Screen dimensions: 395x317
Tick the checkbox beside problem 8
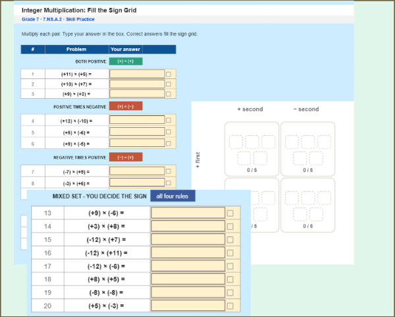[x=169, y=183]
